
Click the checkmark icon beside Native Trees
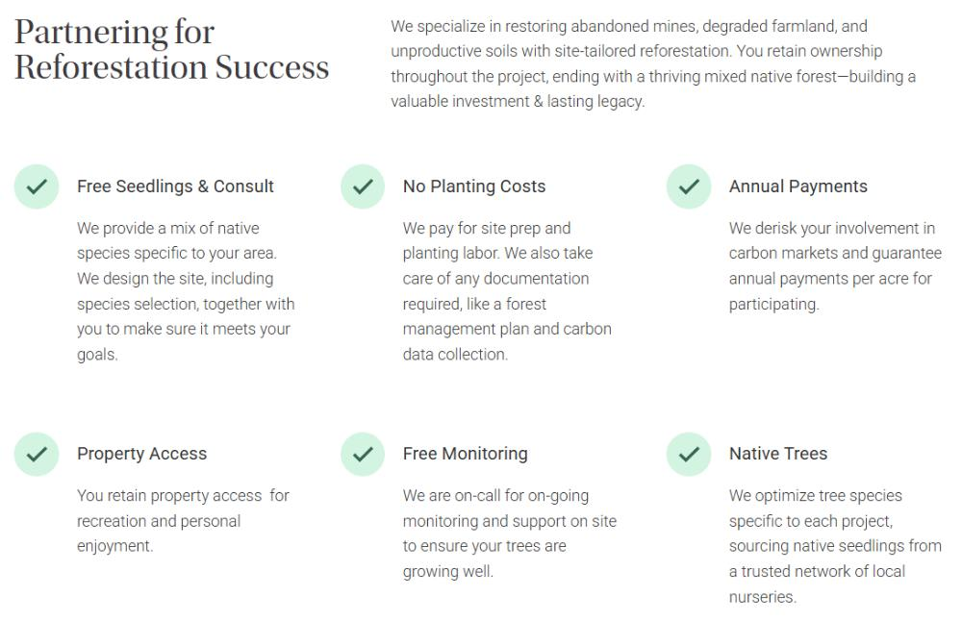click(689, 454)
